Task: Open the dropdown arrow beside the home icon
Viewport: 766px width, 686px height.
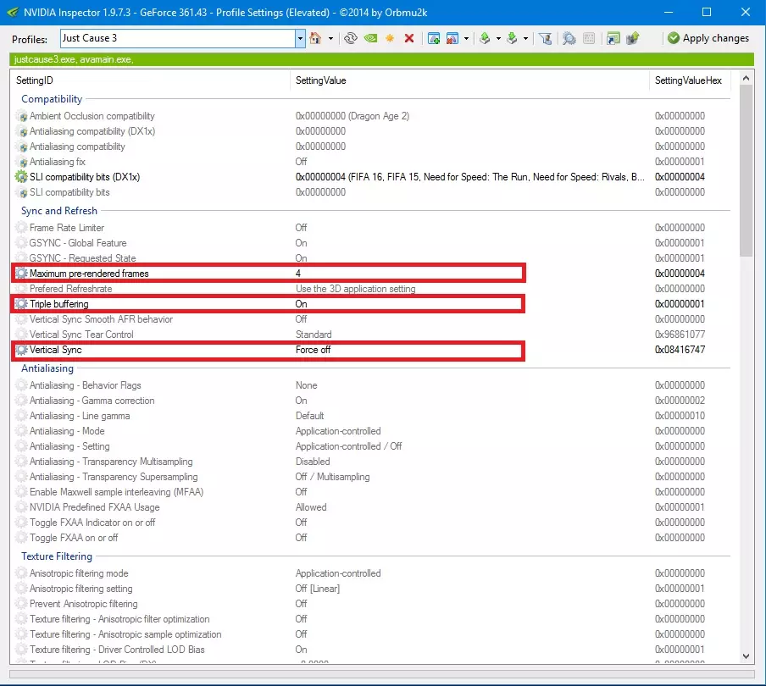Action: 330,38
